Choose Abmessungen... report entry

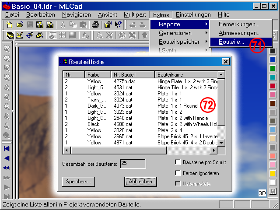tap(241, 33)
